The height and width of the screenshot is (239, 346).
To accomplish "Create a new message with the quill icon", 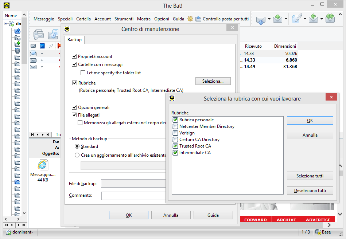I will point(297,19).
